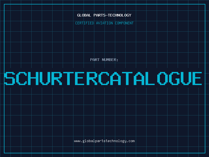Click the GLOBAL PARTS-TECHNOLOGY company heading
This screenshot has height=157, width=209.
tap(104, 15)
